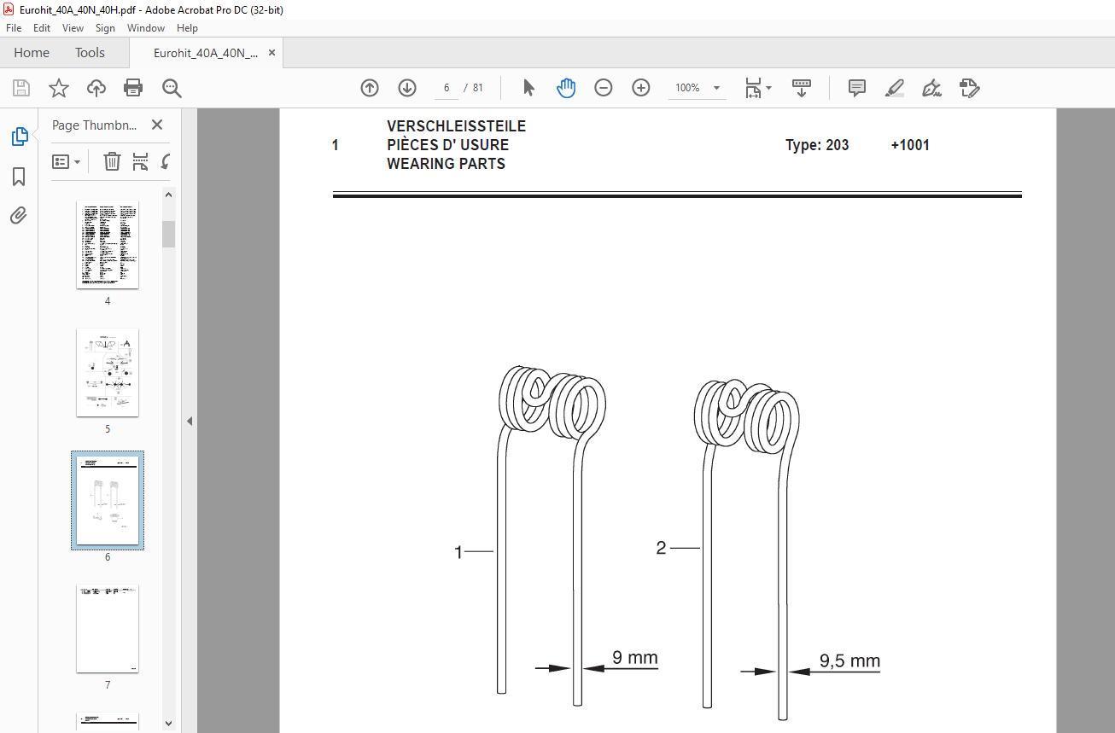Close the Eurohit_40A_40N document tab
1115x733 pixels.
(x=272, y=52)
